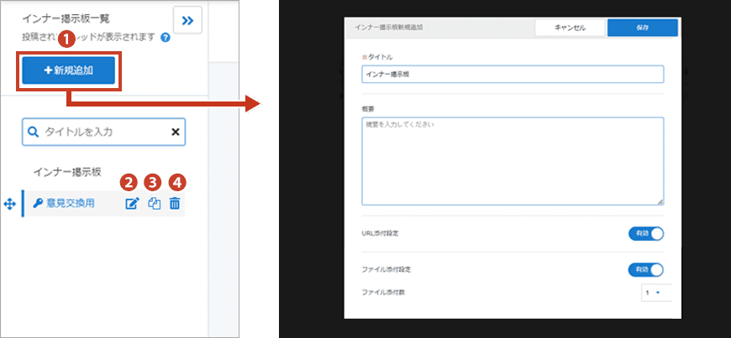Save the new board with 保存
The image size is (731, 338).
pyautogui.click(x=642, y=28)
